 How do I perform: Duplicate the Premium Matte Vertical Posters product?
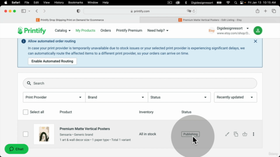236,134
